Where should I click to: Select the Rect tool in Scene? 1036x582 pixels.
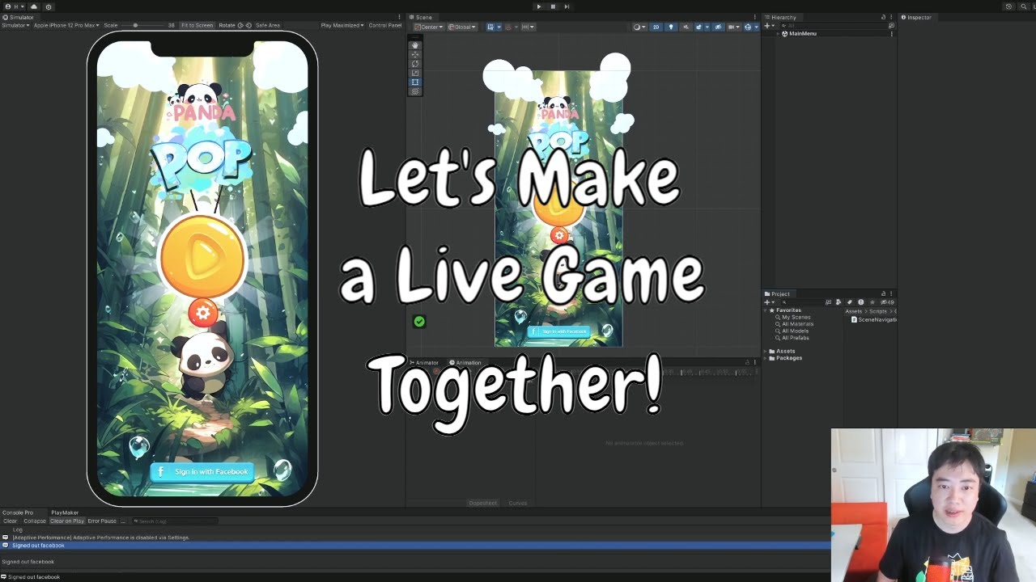[415, 82]
